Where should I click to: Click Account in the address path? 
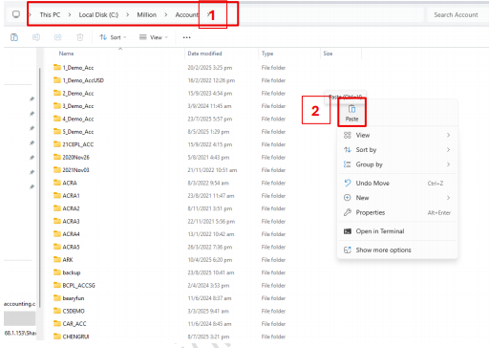coord(186,14)
